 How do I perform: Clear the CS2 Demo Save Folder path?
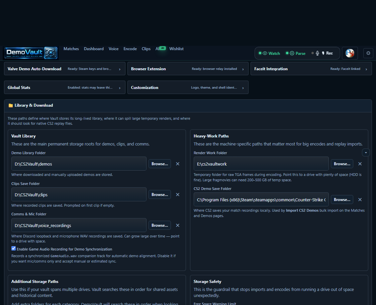click(x=360, y=200)
